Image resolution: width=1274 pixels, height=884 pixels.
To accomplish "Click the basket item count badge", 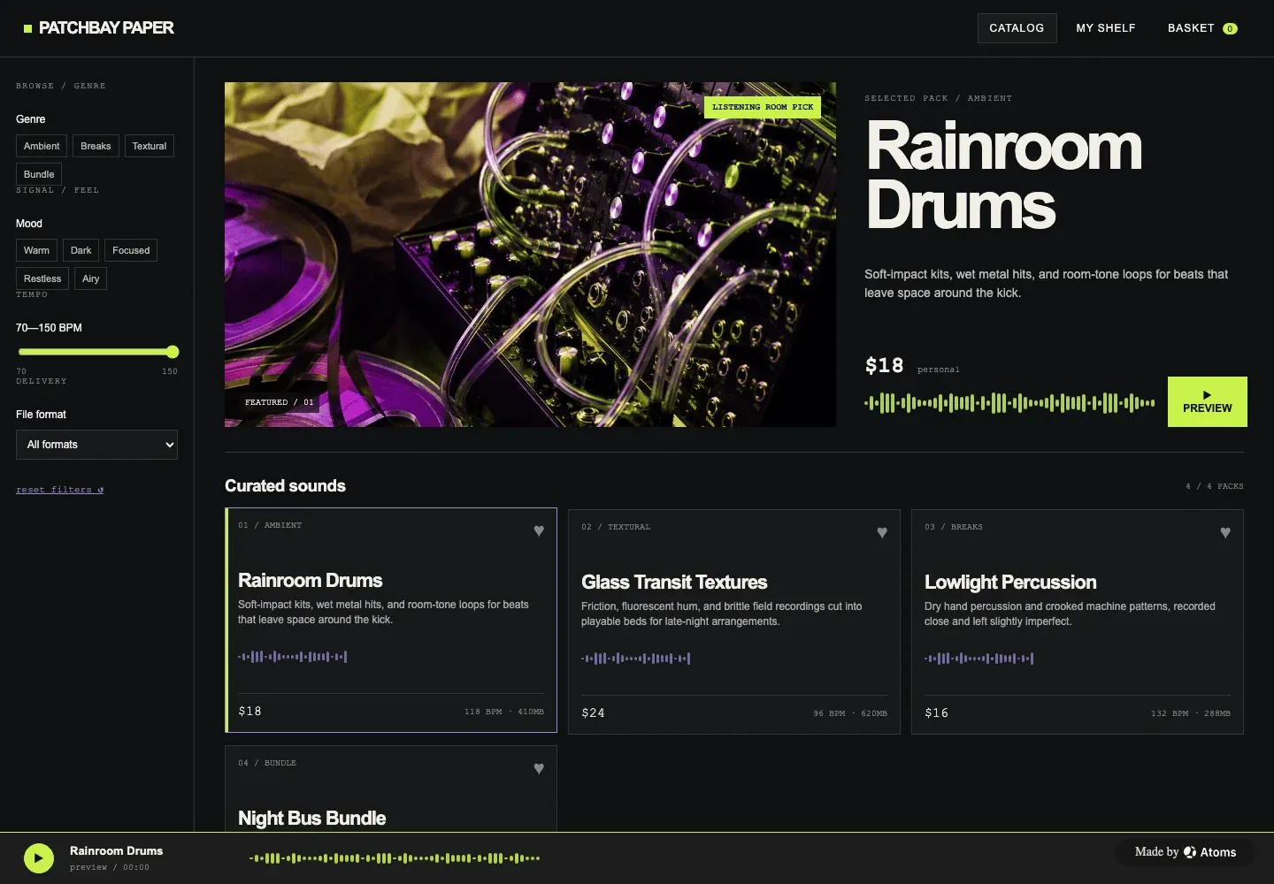I will (x=1230, y=28).
